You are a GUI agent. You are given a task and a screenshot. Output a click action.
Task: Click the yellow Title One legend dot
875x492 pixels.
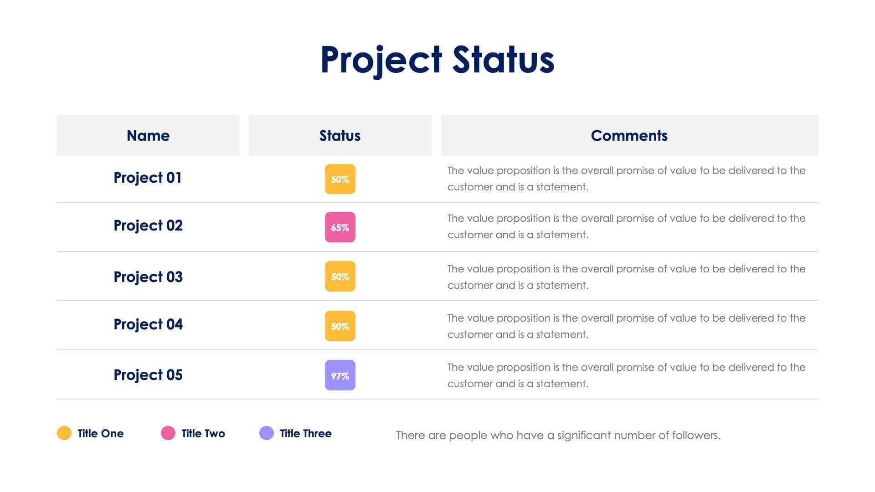tap(64, 433)
